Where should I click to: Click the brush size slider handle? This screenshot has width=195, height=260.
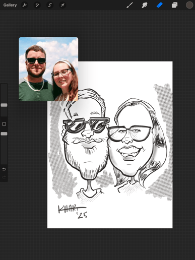(4, 105)
